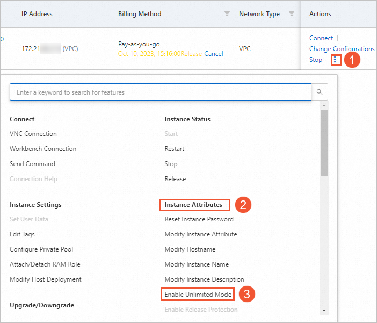
Task: Click the Instance Settings section heading
Action: tap(35, 205)
